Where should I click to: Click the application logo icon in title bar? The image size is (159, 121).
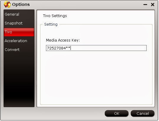point(7,4)
